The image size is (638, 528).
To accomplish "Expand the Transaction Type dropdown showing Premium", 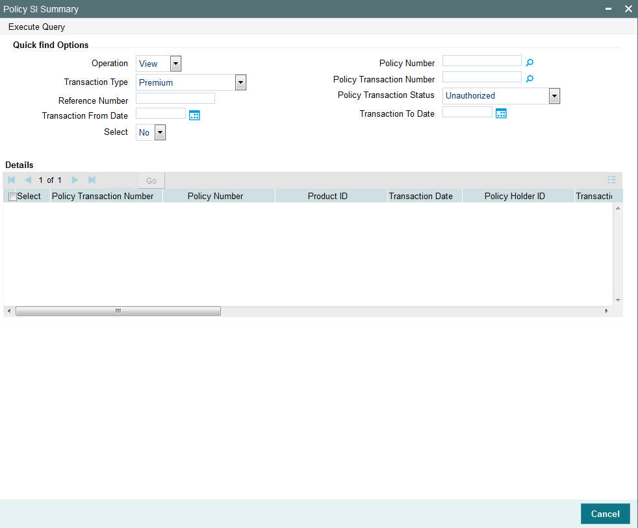I will tap(241, 82).
